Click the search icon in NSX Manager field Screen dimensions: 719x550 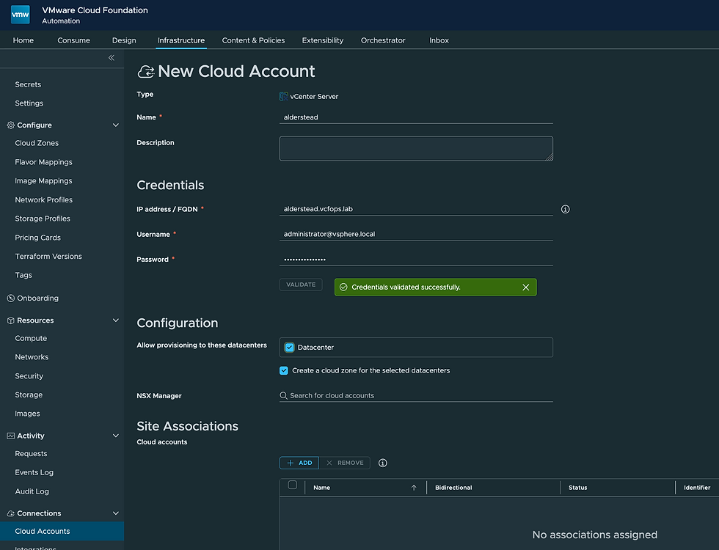coord(284,395)
